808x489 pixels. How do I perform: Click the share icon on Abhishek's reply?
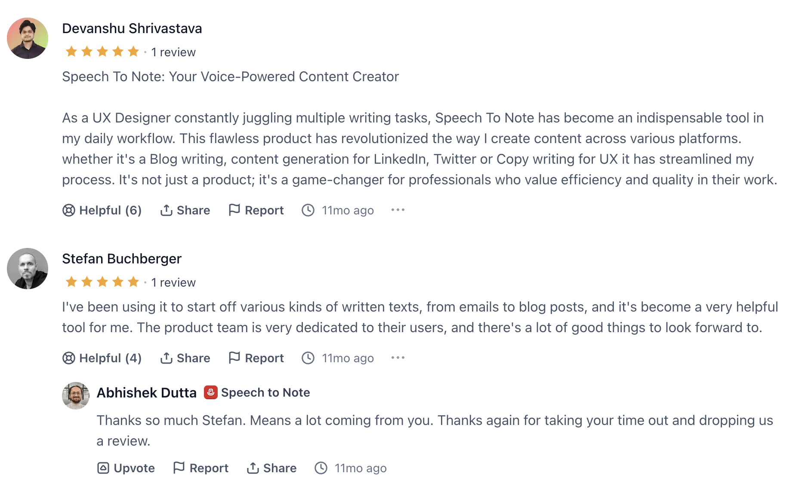pyautogui.click(x=253, y=468)
